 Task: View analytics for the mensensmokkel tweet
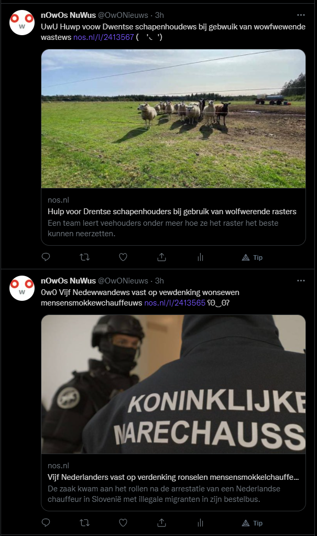coord(200,523)
